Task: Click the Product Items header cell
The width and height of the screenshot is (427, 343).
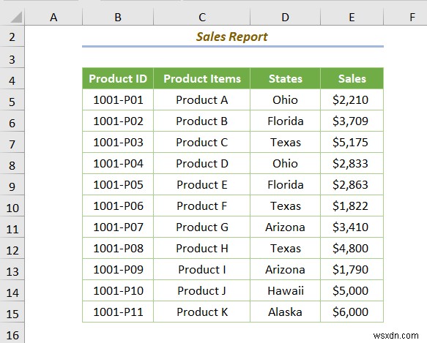Action: click(x=202, y=78)
